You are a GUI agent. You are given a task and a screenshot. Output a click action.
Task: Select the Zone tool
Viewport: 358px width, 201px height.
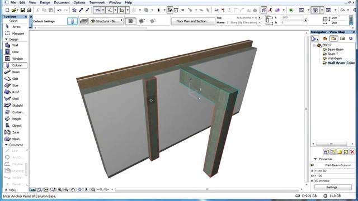coord(15,132)
